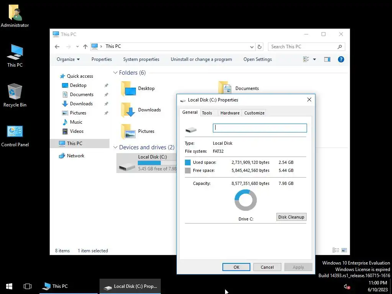Open the Windows Start menu
The height and width of the screenshot is (294, 392).
[x=9, y=286]
